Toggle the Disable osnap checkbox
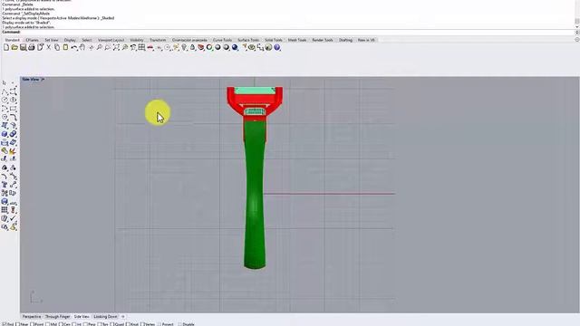580x326 pixels. 180,324
